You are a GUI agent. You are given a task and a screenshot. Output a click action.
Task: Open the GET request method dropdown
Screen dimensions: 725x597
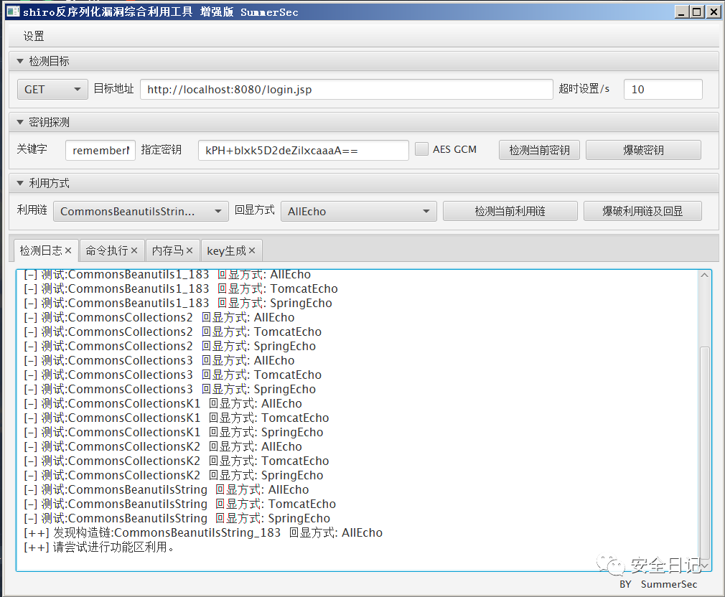click(x=52, y=89)
